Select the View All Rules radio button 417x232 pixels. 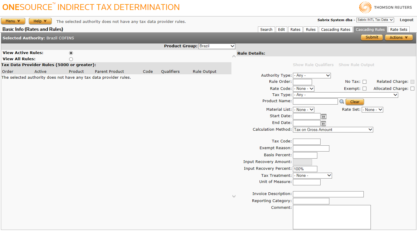tap(71, 59)
